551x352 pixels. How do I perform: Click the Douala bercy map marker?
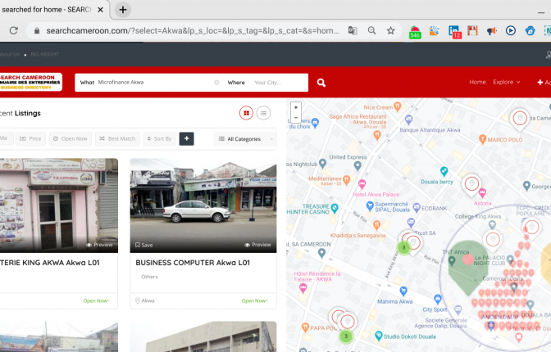point(444,171)
